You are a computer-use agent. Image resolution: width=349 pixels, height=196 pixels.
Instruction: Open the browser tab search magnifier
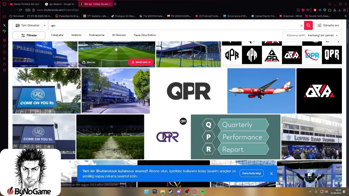click(330, 4)
